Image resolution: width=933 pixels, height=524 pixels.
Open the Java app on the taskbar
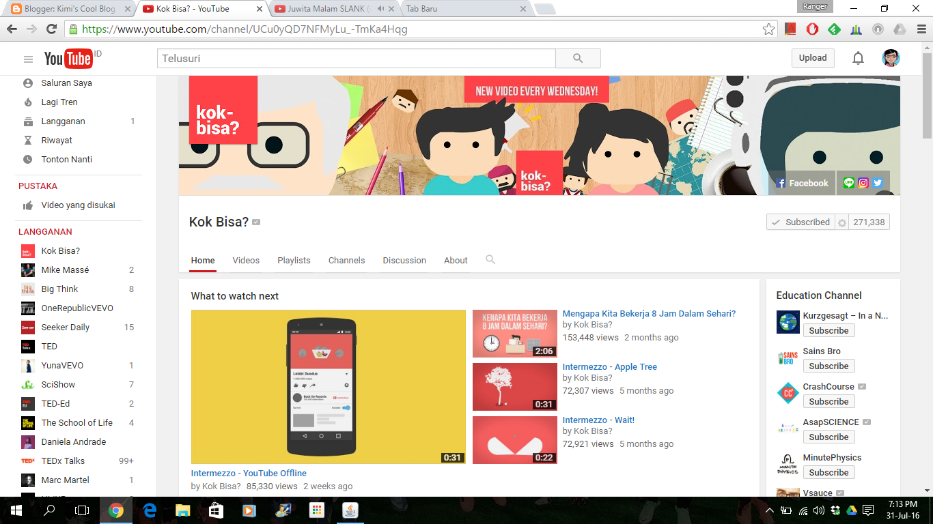tap(350, 510)
